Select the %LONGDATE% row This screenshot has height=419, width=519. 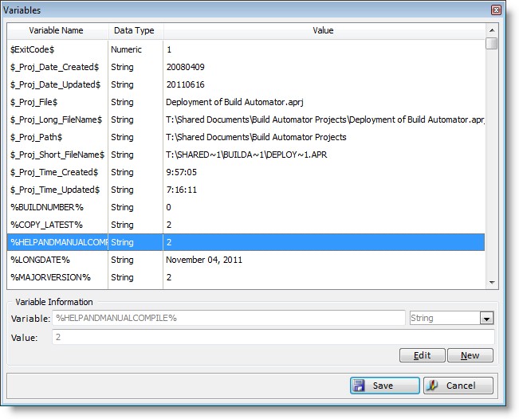[246, 260]
